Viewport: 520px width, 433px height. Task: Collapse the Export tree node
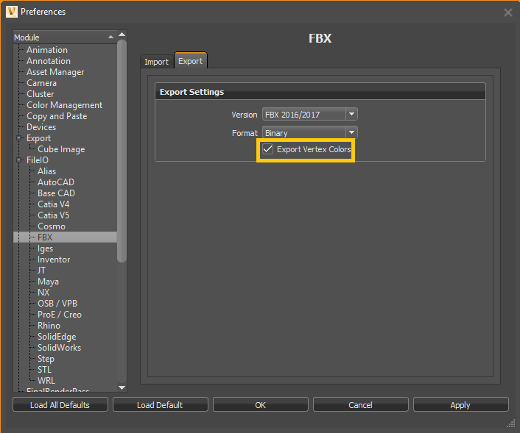click(x=19, y=138)
